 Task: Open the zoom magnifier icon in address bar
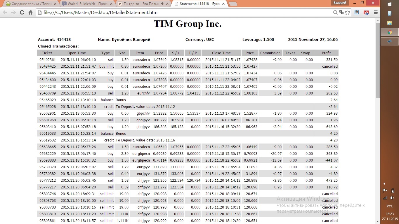coord(336,13)
